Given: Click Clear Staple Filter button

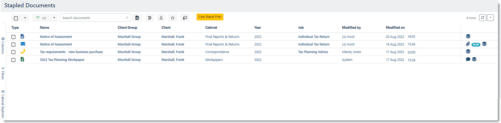Looking at the screenshot, I should point(210,17).
